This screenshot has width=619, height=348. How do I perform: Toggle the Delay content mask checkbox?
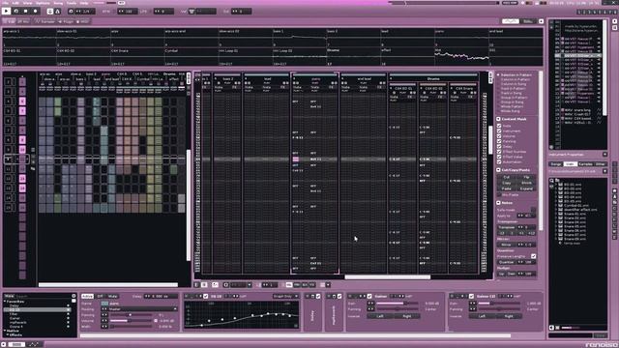pos(499,146)
